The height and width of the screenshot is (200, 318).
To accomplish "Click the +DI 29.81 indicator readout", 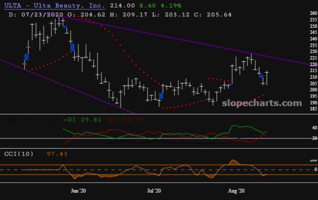I will (x=82, y=120).
